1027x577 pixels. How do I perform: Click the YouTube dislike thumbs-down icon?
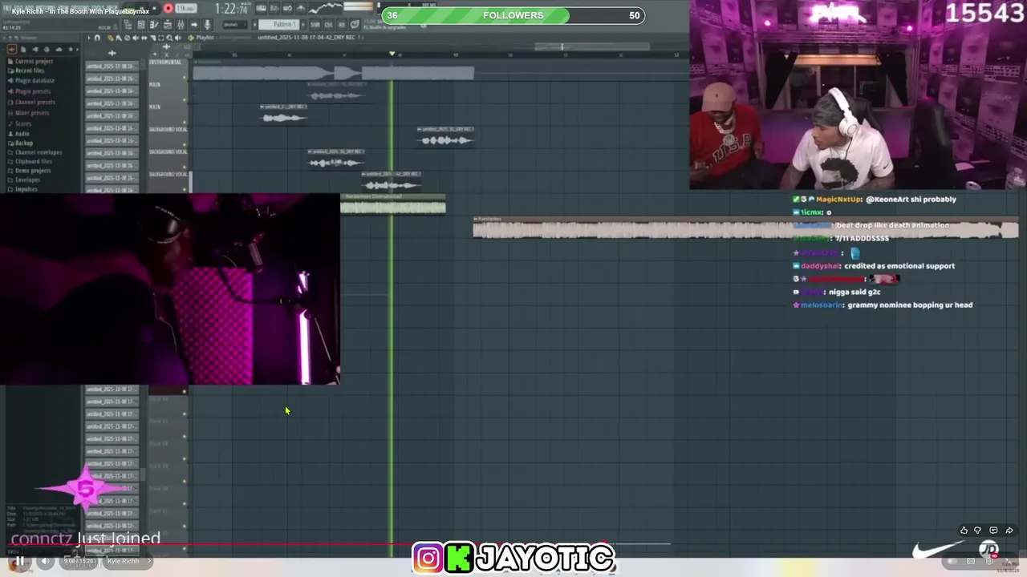[977, 530]
